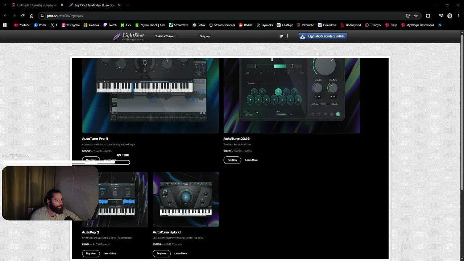The height and width of the screenshot is (261, 464).
Task: Open the Twitch bookmark
Action: 110,25
